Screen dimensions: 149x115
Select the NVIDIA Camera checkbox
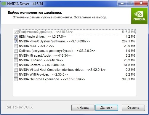[16, 65]
